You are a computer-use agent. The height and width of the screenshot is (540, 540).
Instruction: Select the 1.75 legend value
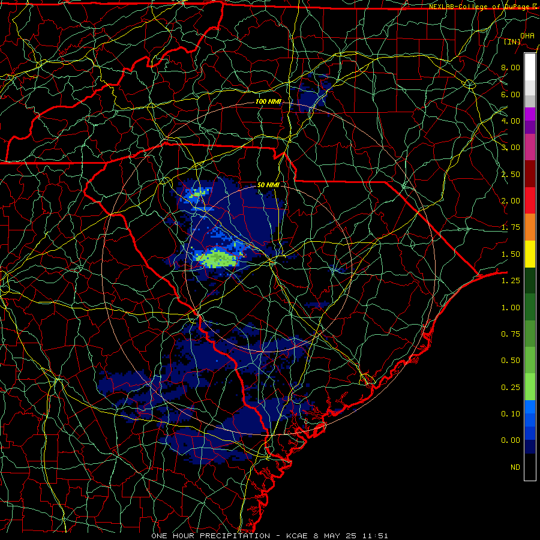pyautogui.click(x=511, y=227)
